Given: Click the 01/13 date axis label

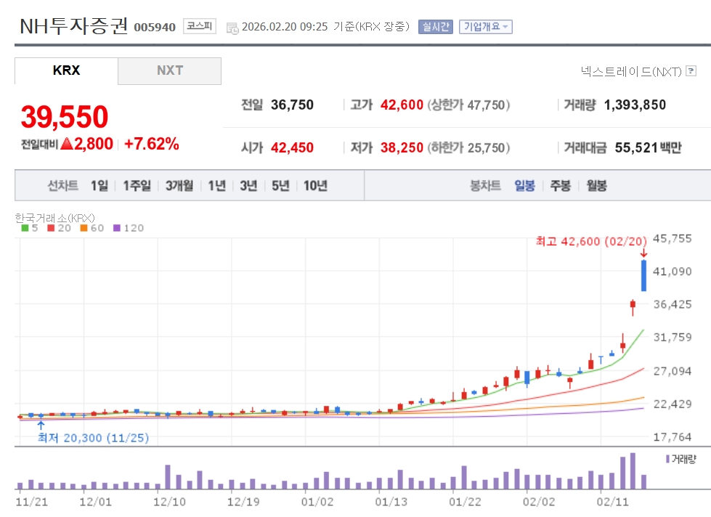Looking at the screenshot, I should coord(391,502).
